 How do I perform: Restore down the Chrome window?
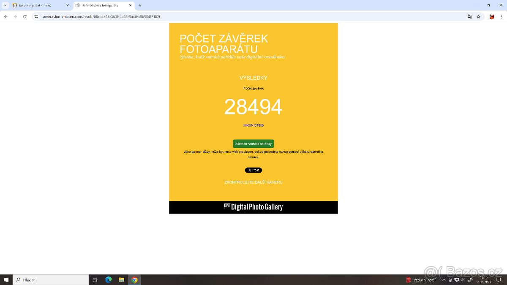489,5
